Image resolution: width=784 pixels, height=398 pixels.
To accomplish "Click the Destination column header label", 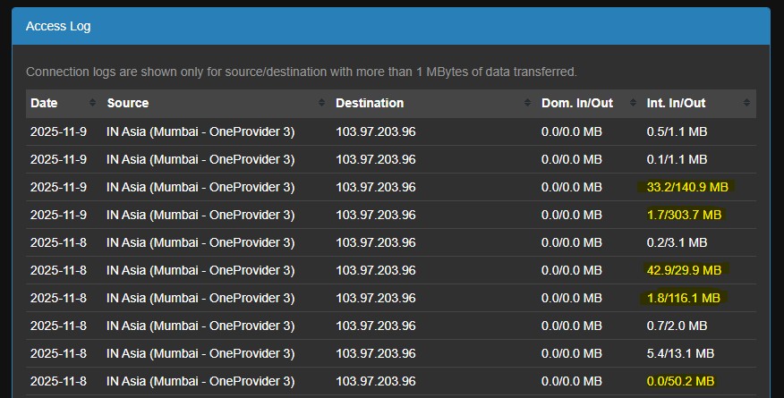I will point(370,104).
